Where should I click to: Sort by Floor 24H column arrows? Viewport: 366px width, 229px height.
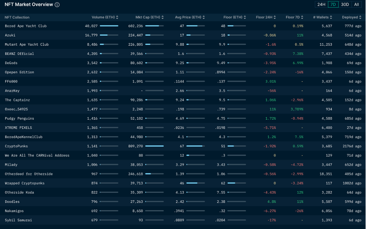click(x=275, y=18)
